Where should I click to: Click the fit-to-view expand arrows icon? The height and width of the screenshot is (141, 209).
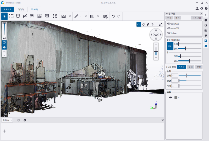(55, 16)
